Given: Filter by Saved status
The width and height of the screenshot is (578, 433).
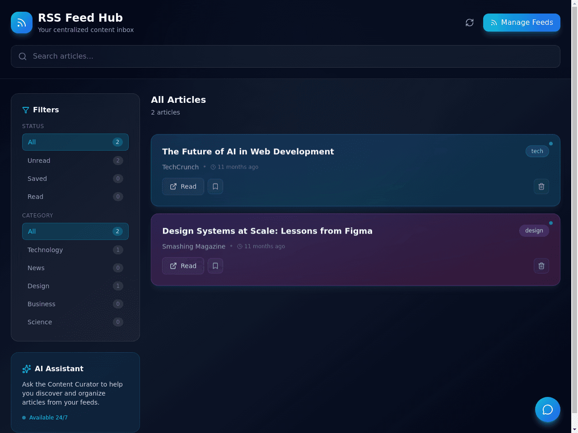Looking at the screenshot, I should pyautogui.click(x=75, y=179).
